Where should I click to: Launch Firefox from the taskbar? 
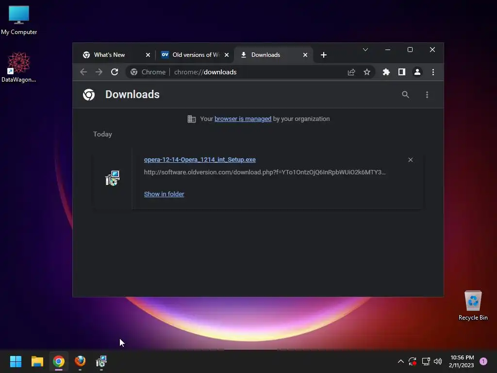(x=80, y=361)
